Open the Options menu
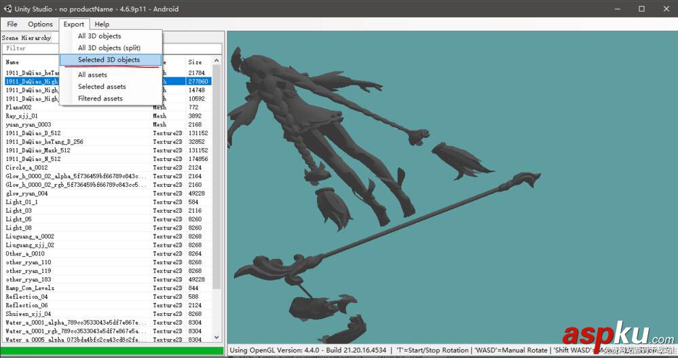The image size is (678, 358). tap(40, 24)
